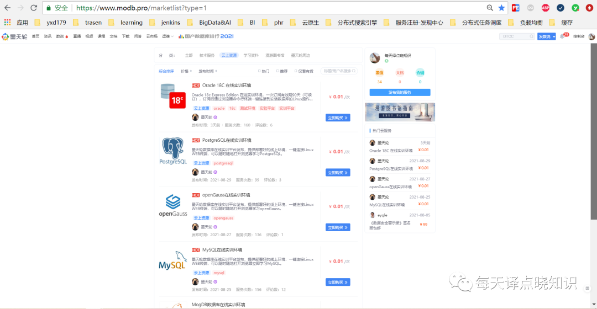Select the 墨天轮周边 category

[x=300, y=56]
